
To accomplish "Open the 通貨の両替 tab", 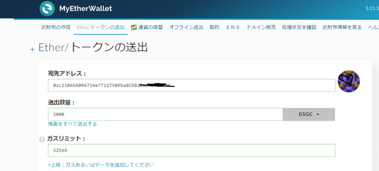I will pyautogui.click(x=150, y=27).
